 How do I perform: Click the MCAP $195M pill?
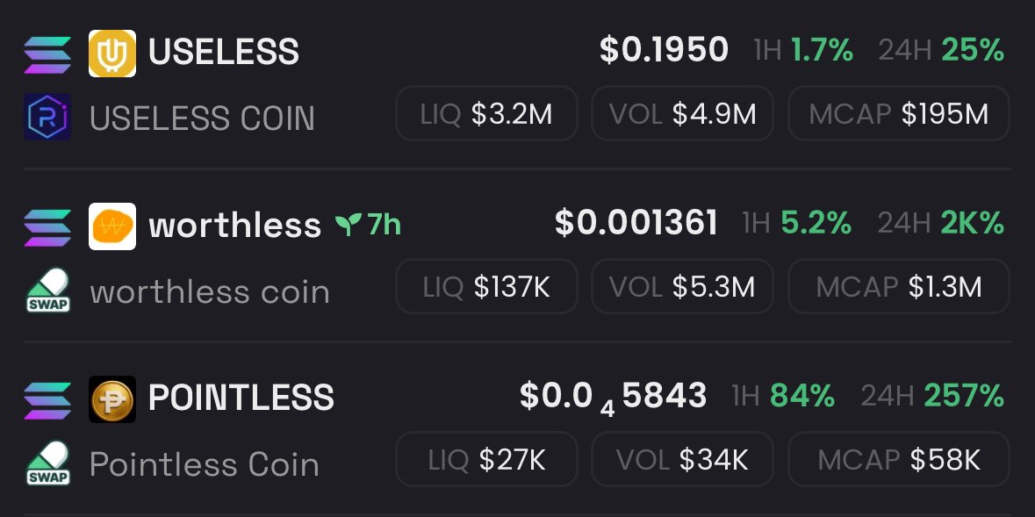tap(898, 113)
